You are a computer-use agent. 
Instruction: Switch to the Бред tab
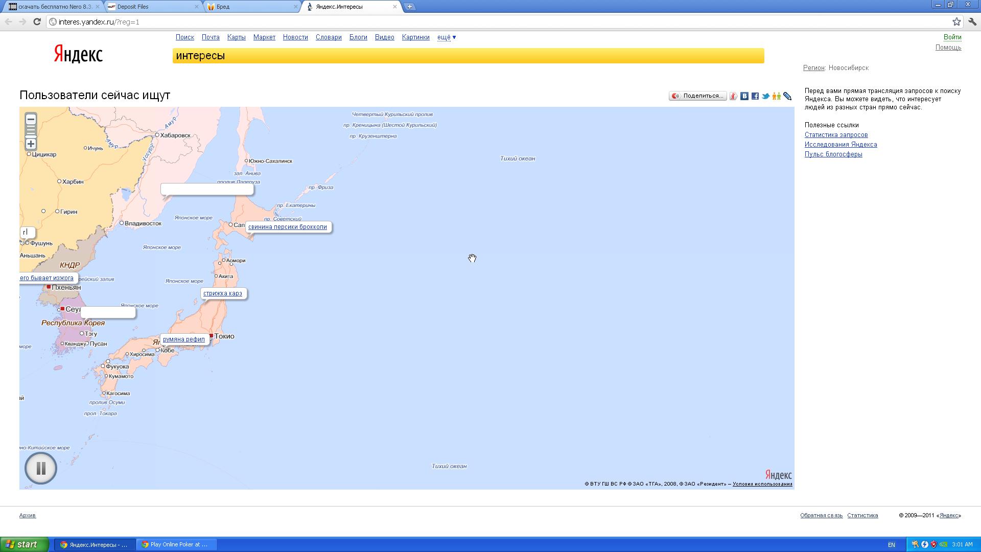252,7
